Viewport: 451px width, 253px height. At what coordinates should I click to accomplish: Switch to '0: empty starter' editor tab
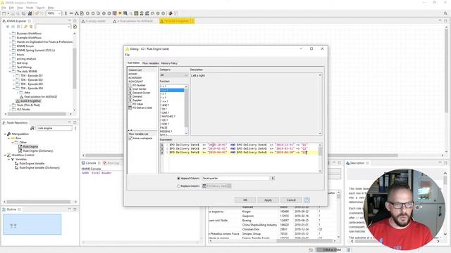(94, 21)
